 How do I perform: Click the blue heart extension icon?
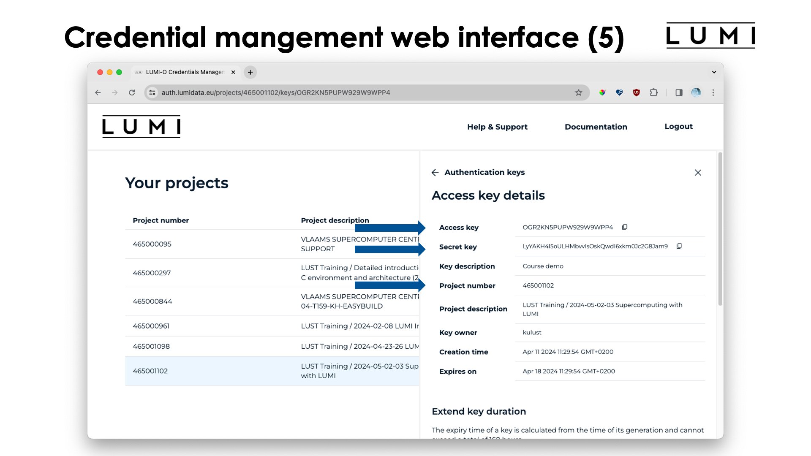(x=619, y=92)
